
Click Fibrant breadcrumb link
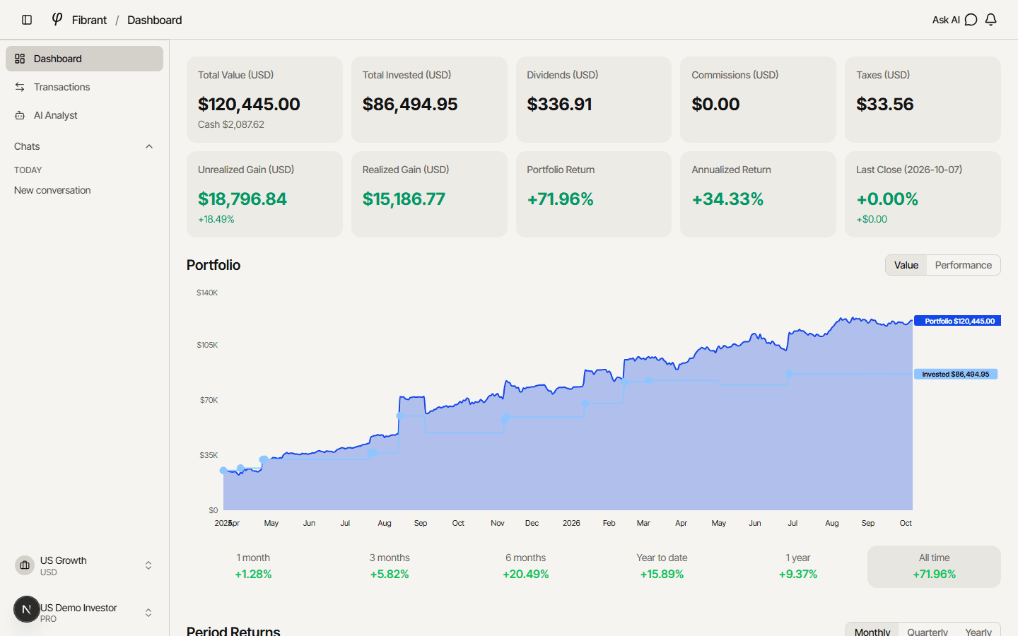[x=89, y=20]
